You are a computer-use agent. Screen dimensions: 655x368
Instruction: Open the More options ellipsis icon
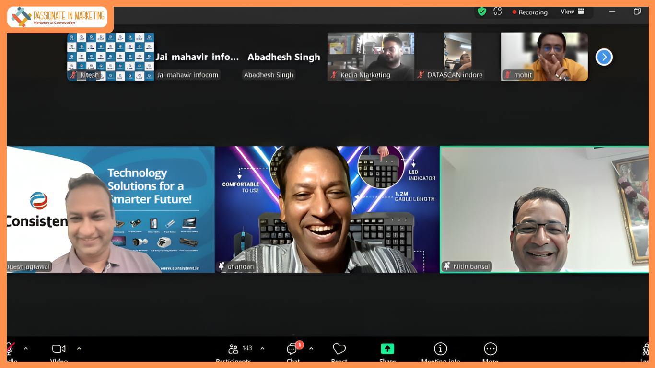point(490,349)
